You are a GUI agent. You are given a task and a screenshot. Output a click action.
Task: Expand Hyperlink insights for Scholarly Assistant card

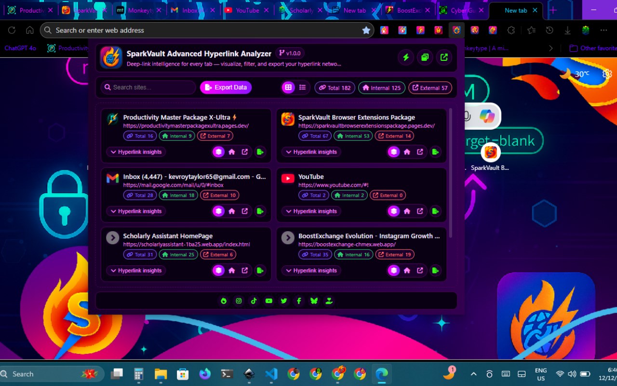pyautogui.click(x=136, y=271)
